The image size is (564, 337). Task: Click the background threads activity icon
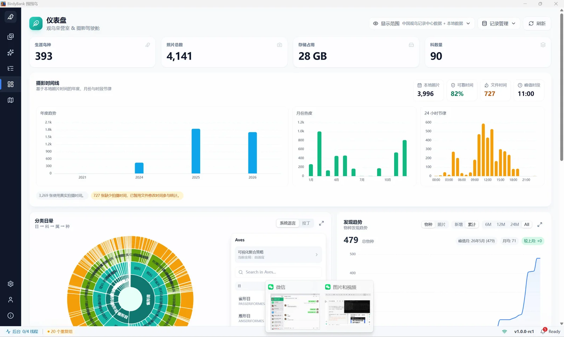pos(8,331)
